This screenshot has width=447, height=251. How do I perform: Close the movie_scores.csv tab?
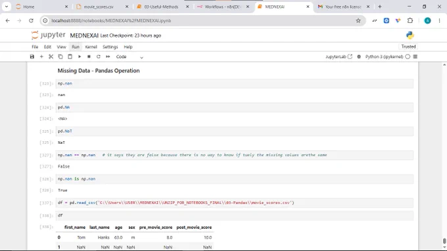tap(127, 7)
